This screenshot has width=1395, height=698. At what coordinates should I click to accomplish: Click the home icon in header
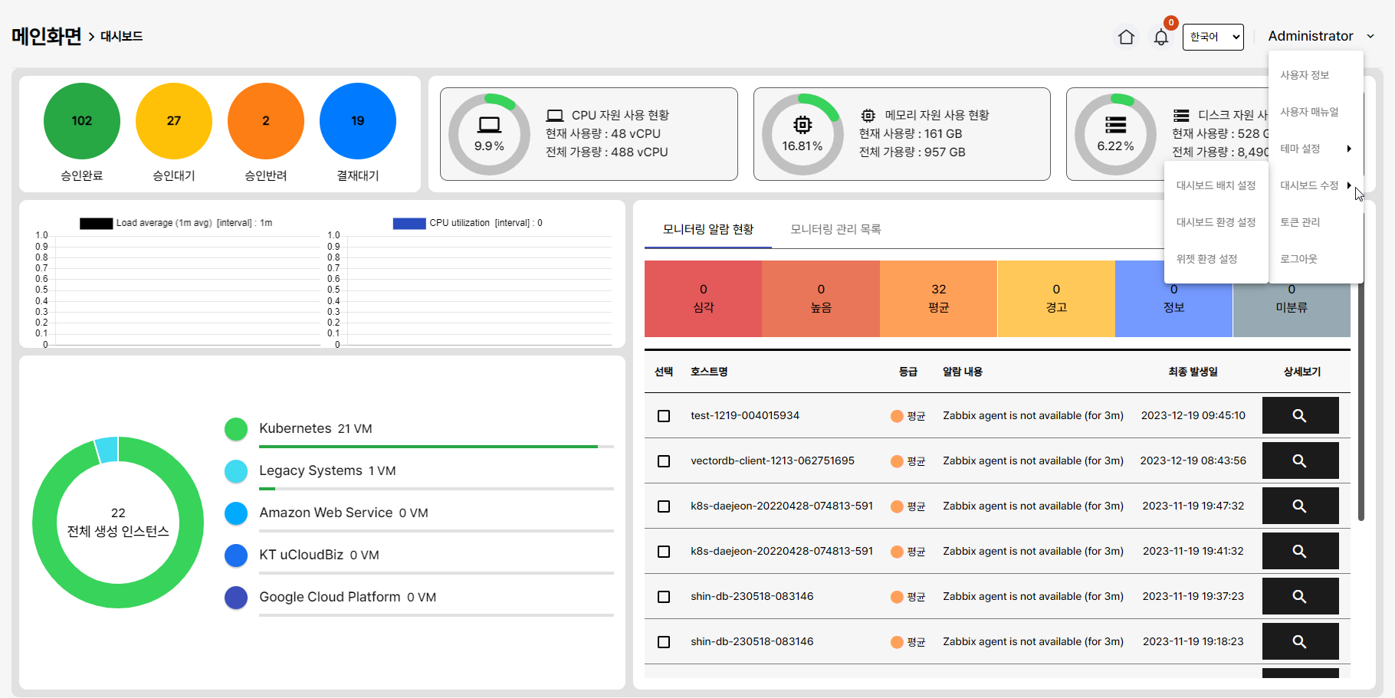[1126, 37]
